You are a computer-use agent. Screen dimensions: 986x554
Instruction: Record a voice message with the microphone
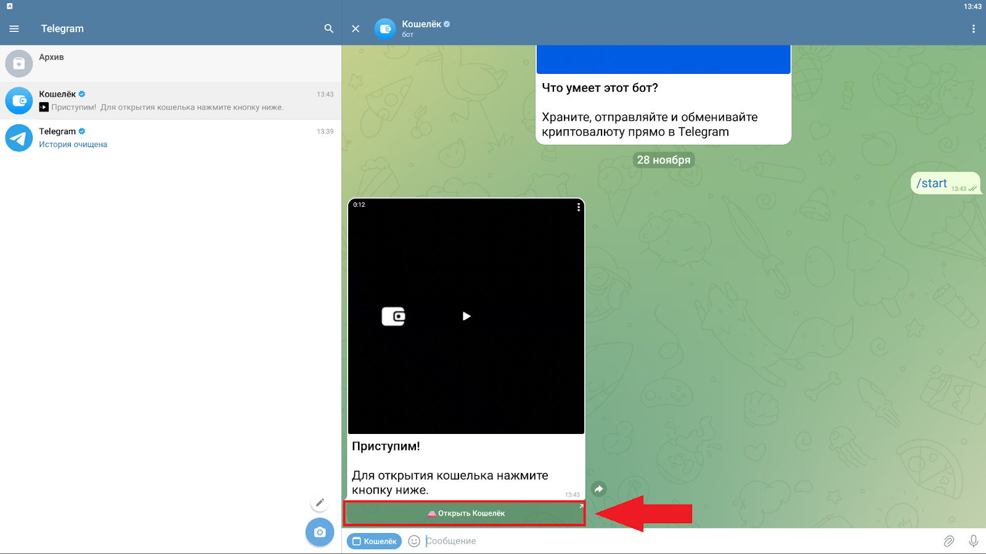(x=973, y=541)
